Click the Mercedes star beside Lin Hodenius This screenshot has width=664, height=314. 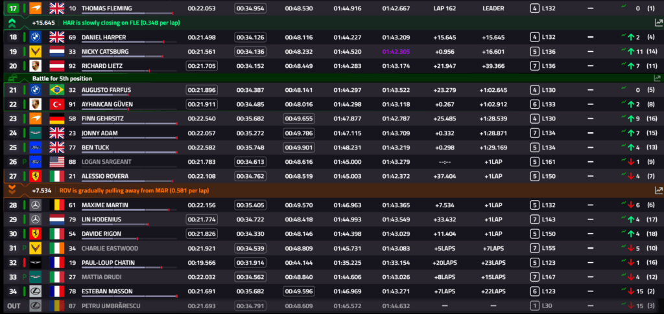coord(36,219)
